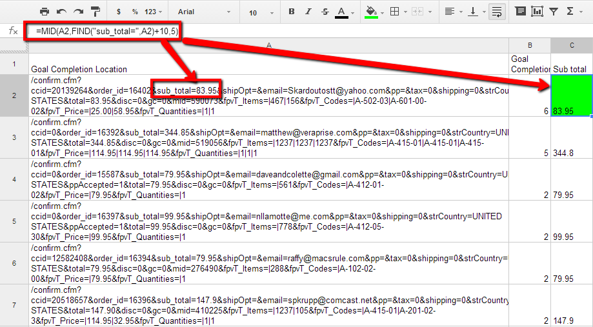Toggle bold formatting

click(x=292, y=12)
